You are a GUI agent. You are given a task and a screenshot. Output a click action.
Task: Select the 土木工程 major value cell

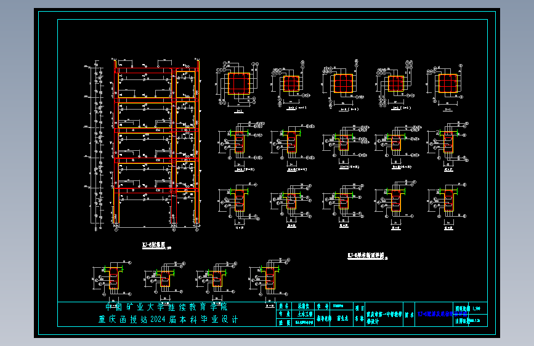tap(305, 314)
